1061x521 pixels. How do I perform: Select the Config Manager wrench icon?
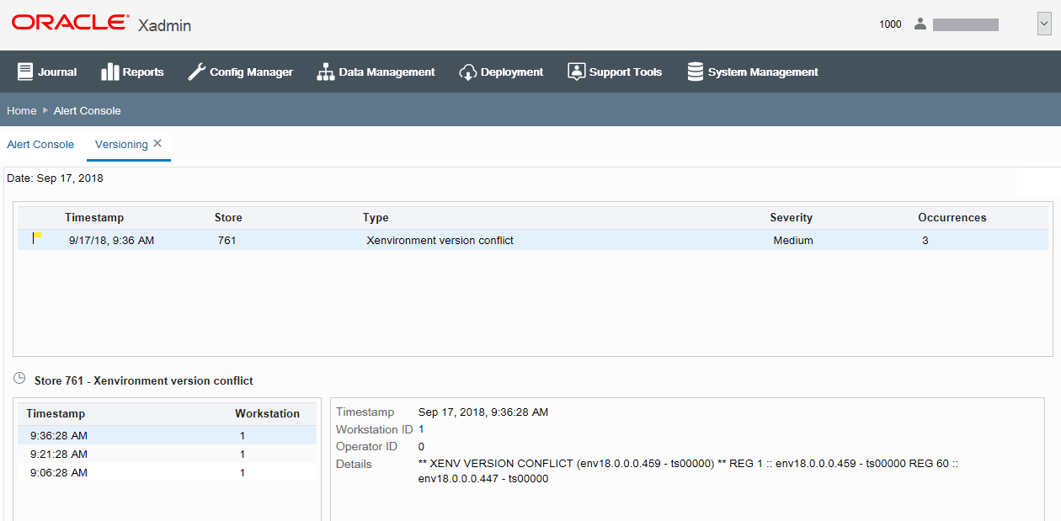click(195, 72)
